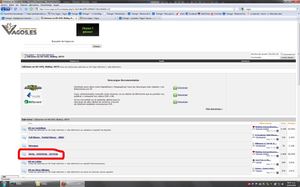Open the Windows Start menu

point(4,184)
